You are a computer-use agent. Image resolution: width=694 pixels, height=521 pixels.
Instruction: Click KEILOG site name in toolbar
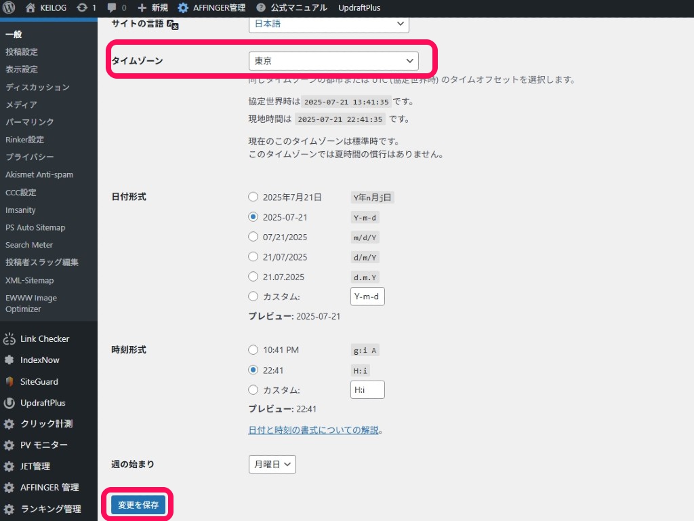[53, 7]
